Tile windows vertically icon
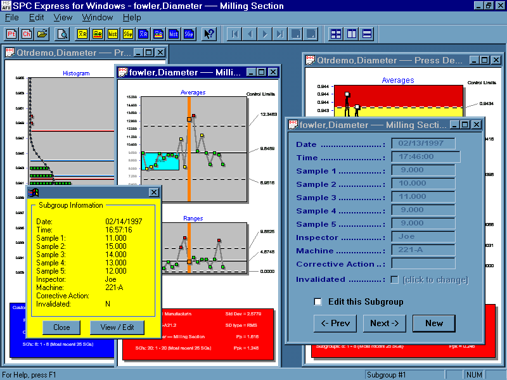Screen dimensions: 507x380 [x=352, y=34]
